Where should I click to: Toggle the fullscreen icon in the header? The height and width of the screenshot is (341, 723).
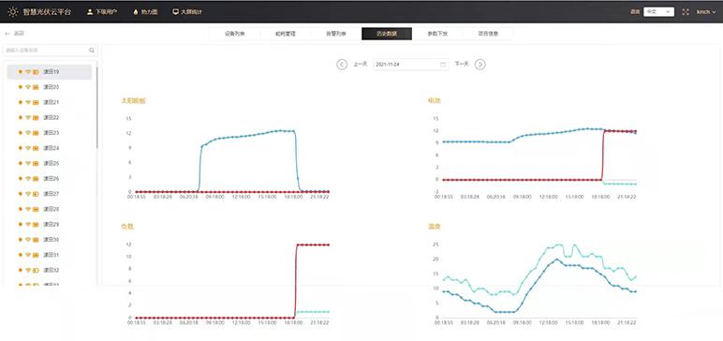tap(686, 12)
